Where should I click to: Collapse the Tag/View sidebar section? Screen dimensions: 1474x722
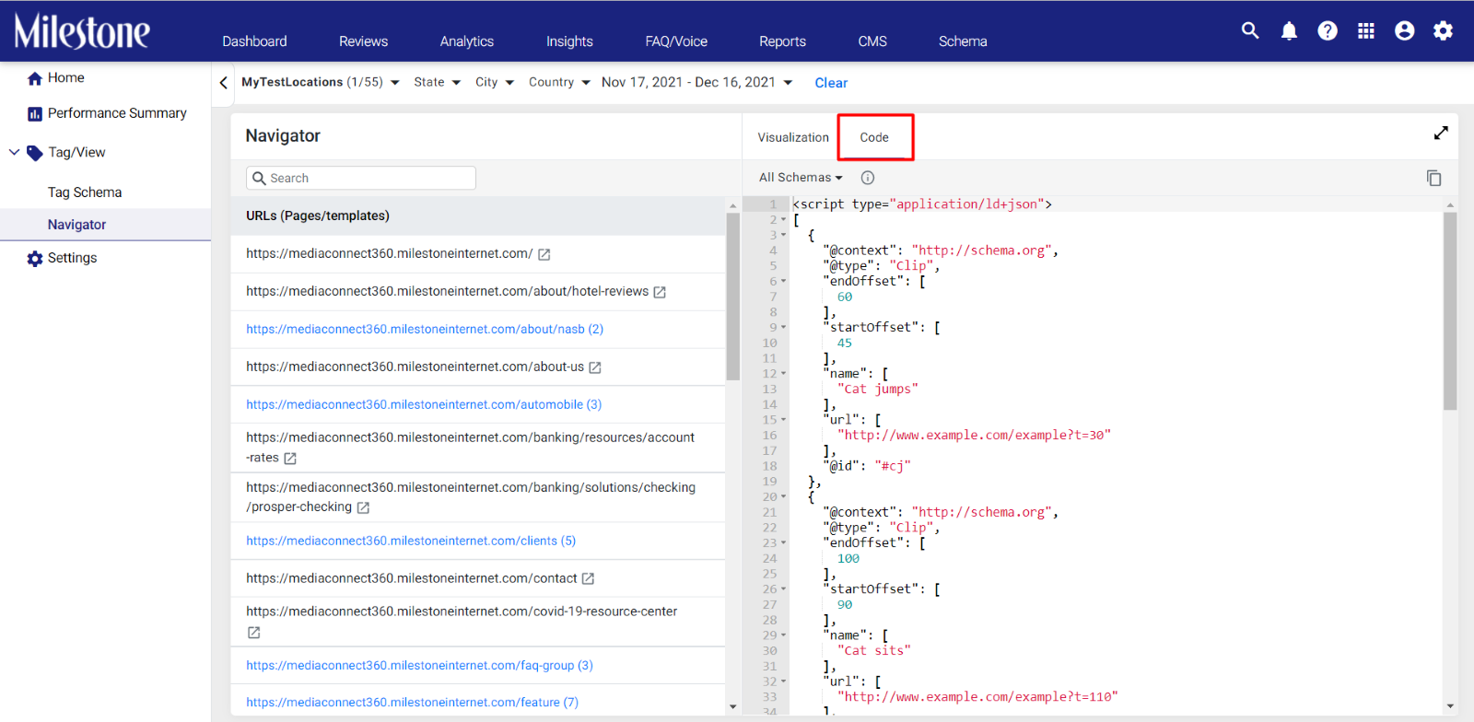(x=14, y=152)
